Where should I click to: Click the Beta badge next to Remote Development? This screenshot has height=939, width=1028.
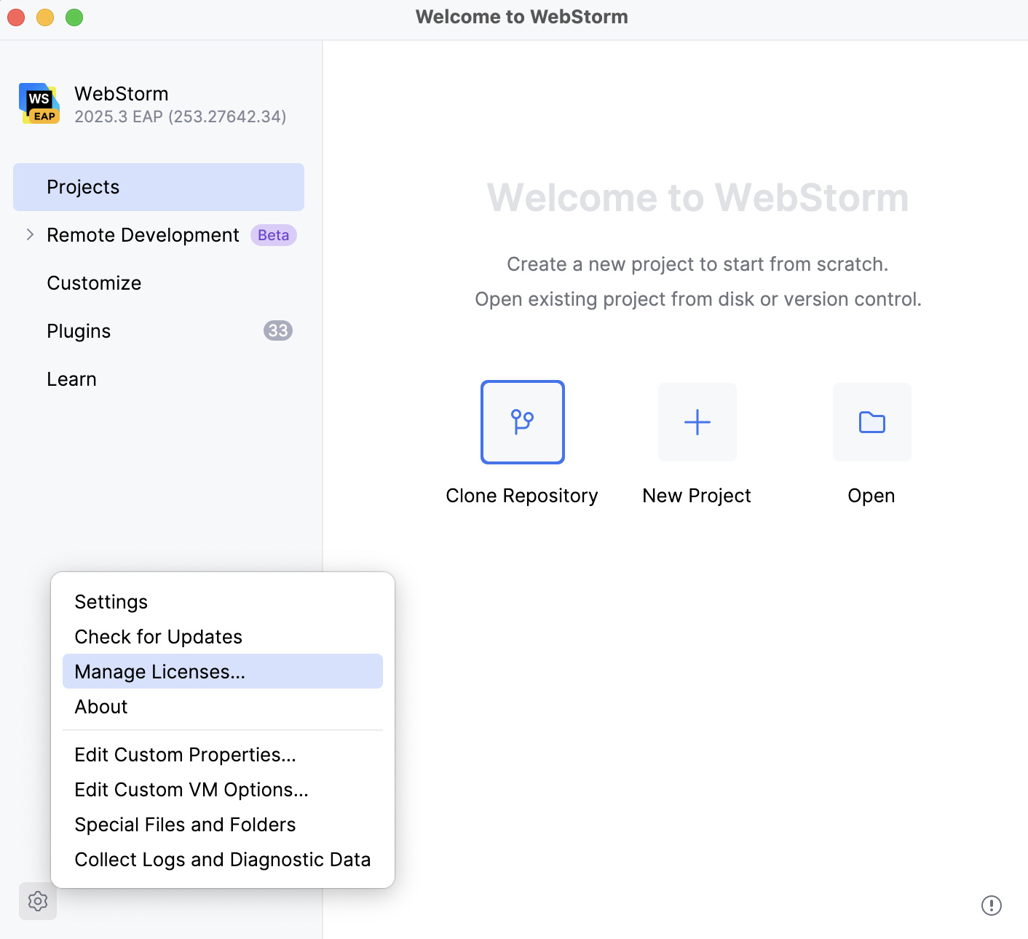coord(273,234)
